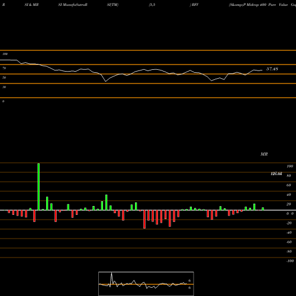Click the mini overview chart thumbnail at bottom
The width and height of the screenshot is (296, 296).
click(146, 284)
